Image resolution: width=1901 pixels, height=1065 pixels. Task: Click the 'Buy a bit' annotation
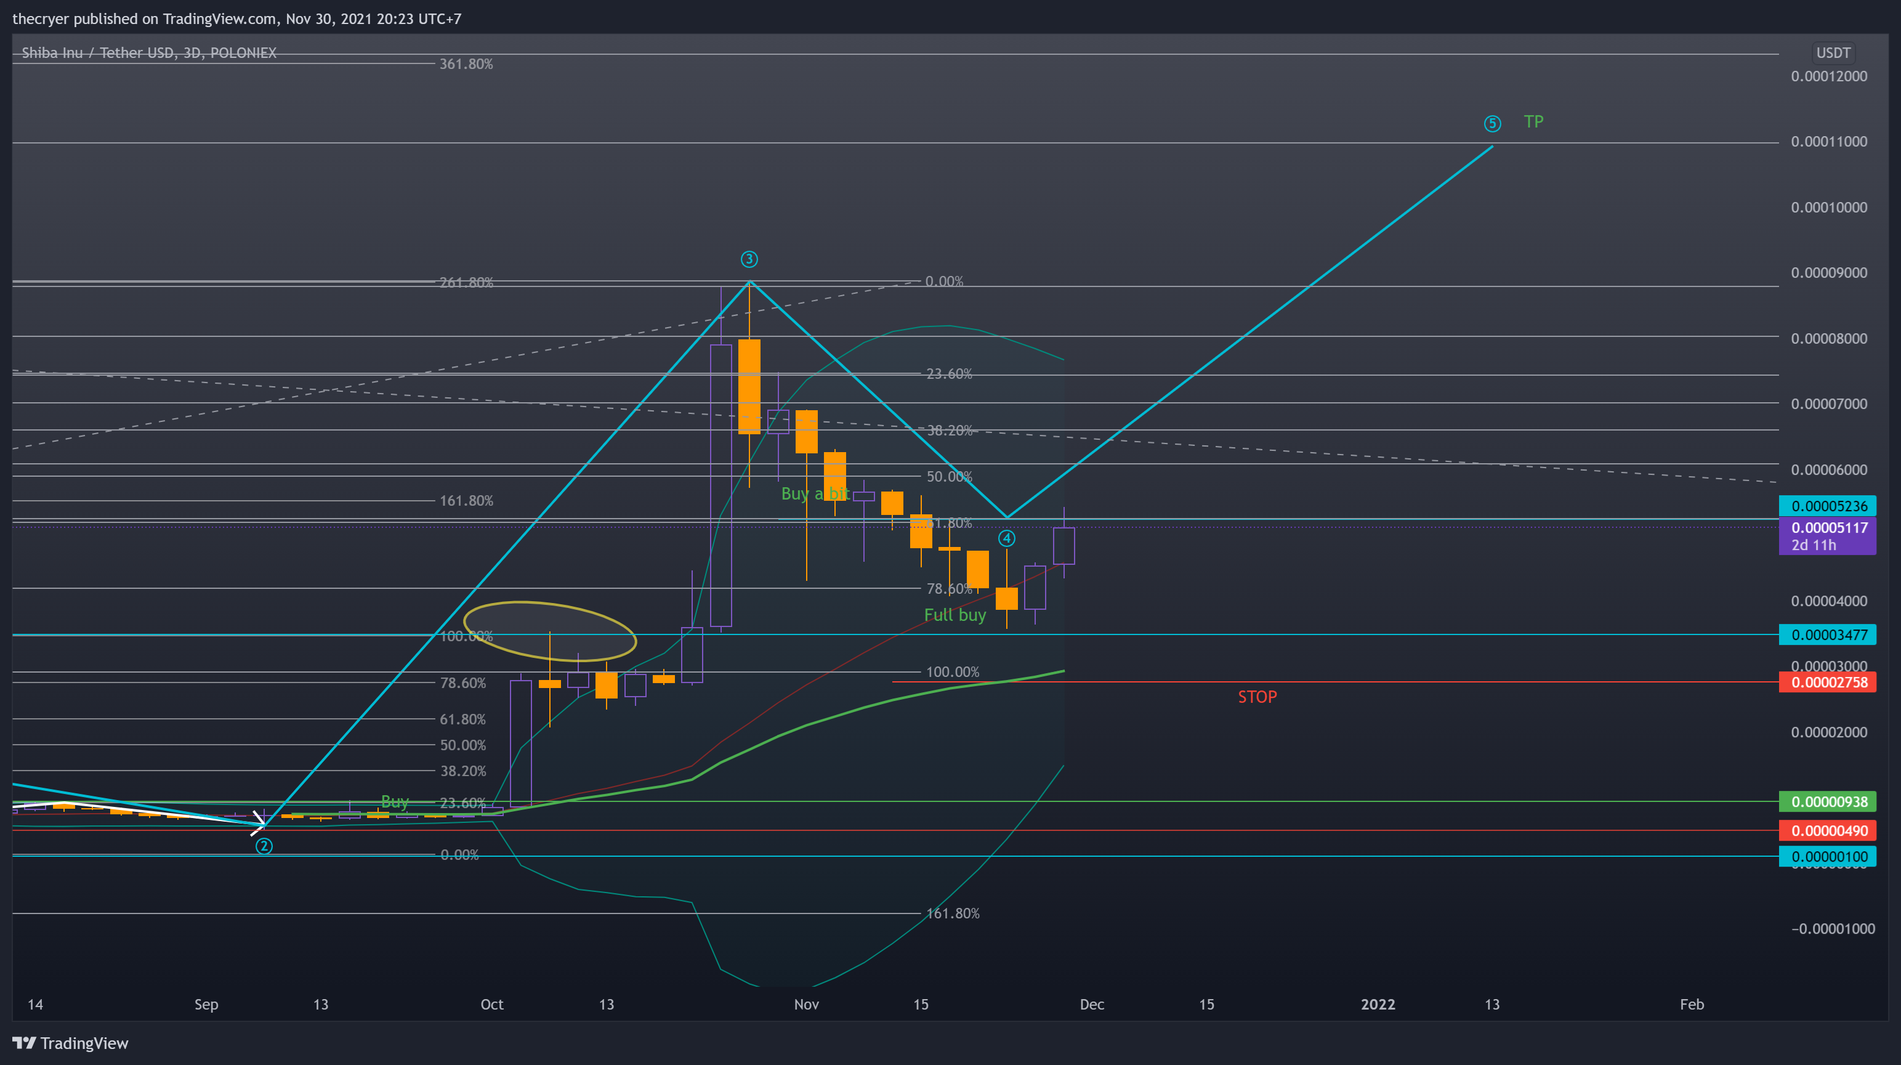tap(815, 493)
